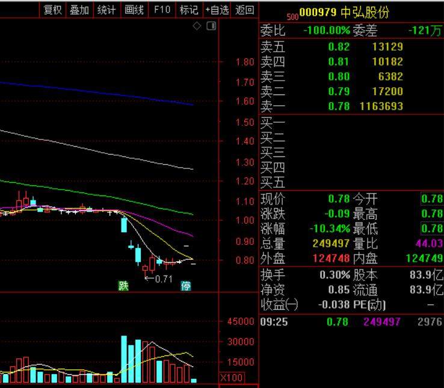Open the 复权 price adjustment menu

53,10
